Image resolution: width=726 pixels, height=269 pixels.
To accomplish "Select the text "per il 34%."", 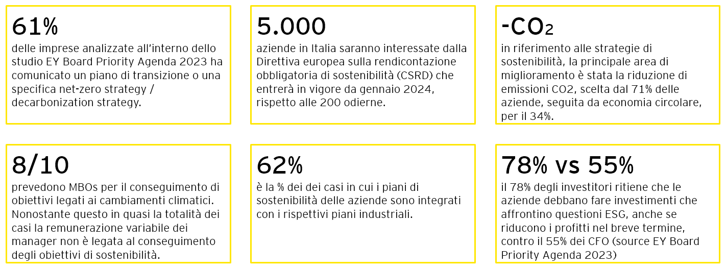I will coord(526,116).
